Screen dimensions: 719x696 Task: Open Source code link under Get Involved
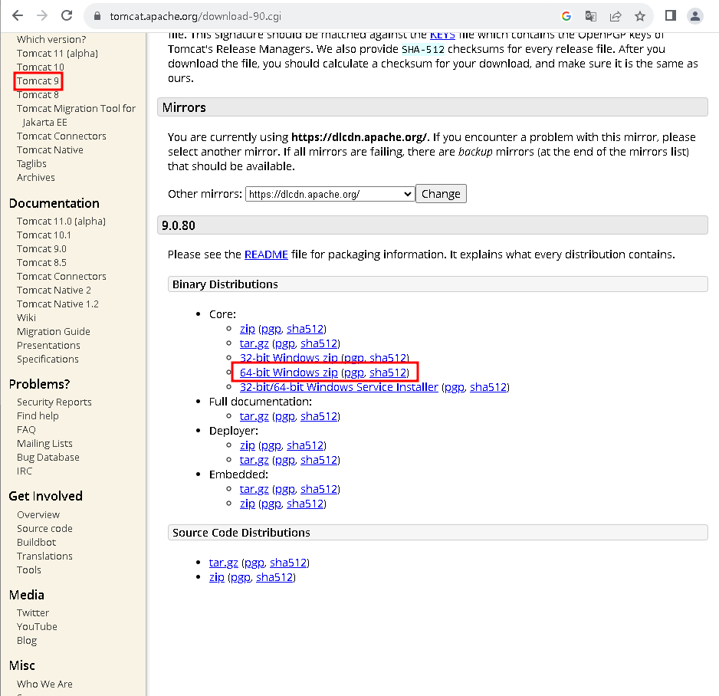click(x=44, y=528)
